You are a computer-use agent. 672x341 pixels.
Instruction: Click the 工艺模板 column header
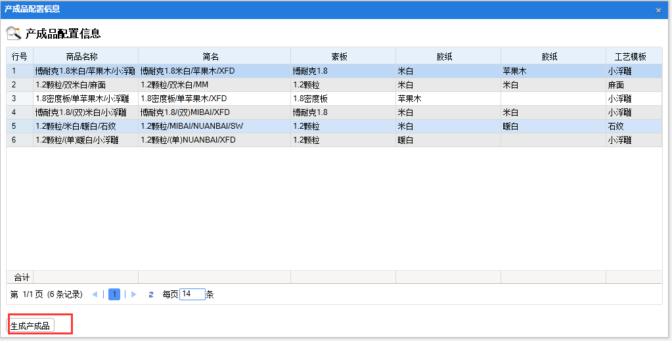pos(634,57)
